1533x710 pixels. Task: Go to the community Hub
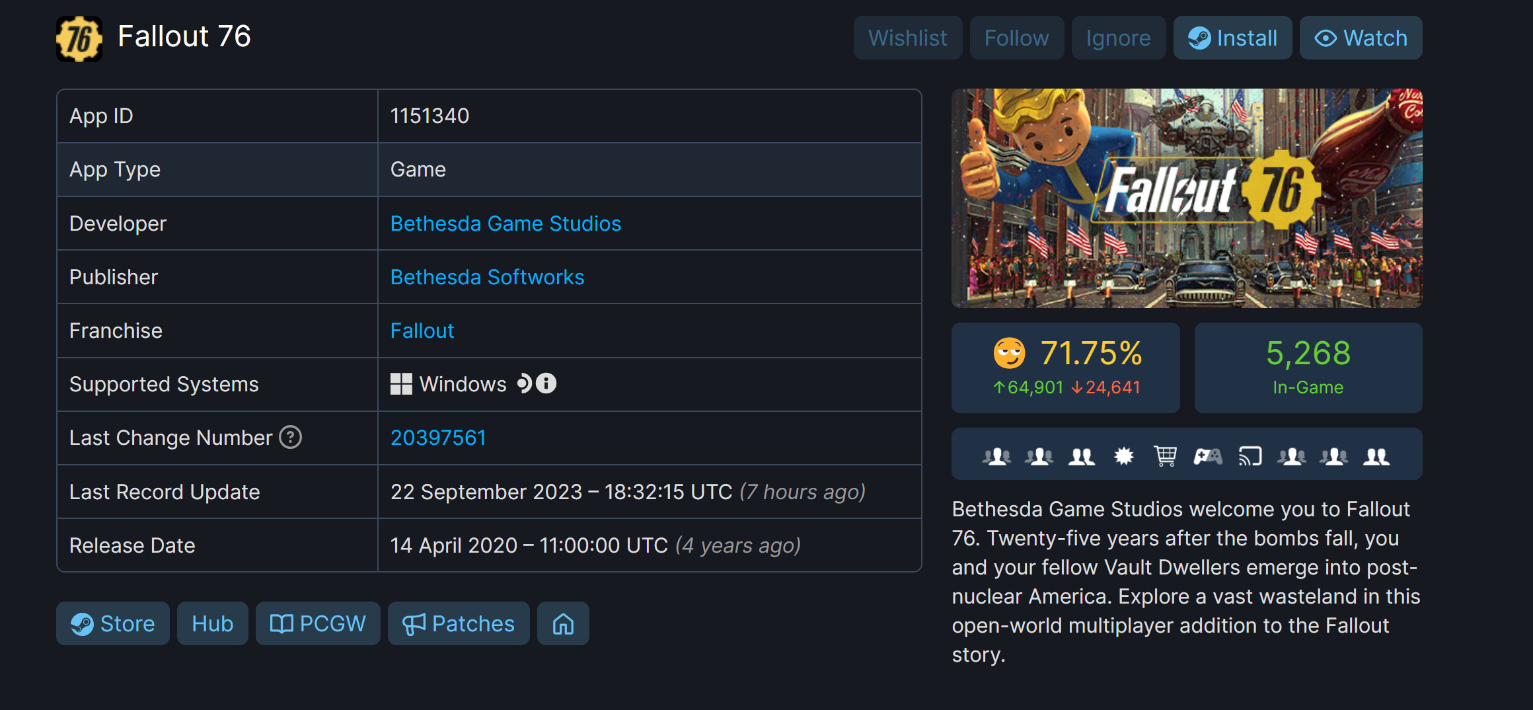[x=213, y=623]
